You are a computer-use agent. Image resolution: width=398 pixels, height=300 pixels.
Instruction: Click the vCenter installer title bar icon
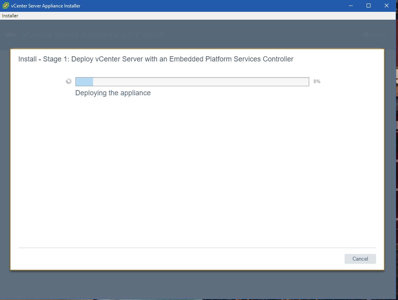click(6, 6)
